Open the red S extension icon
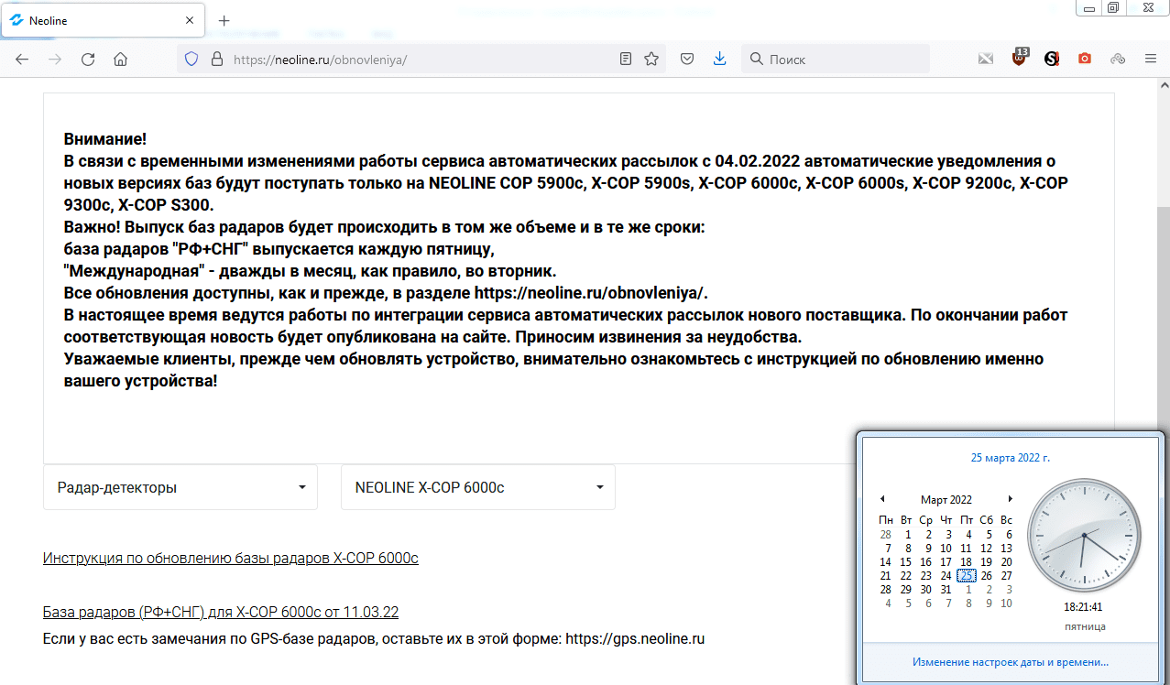Image resolution: width=1170 pixels, height=685 pixels. click(x=1052, y=59)
